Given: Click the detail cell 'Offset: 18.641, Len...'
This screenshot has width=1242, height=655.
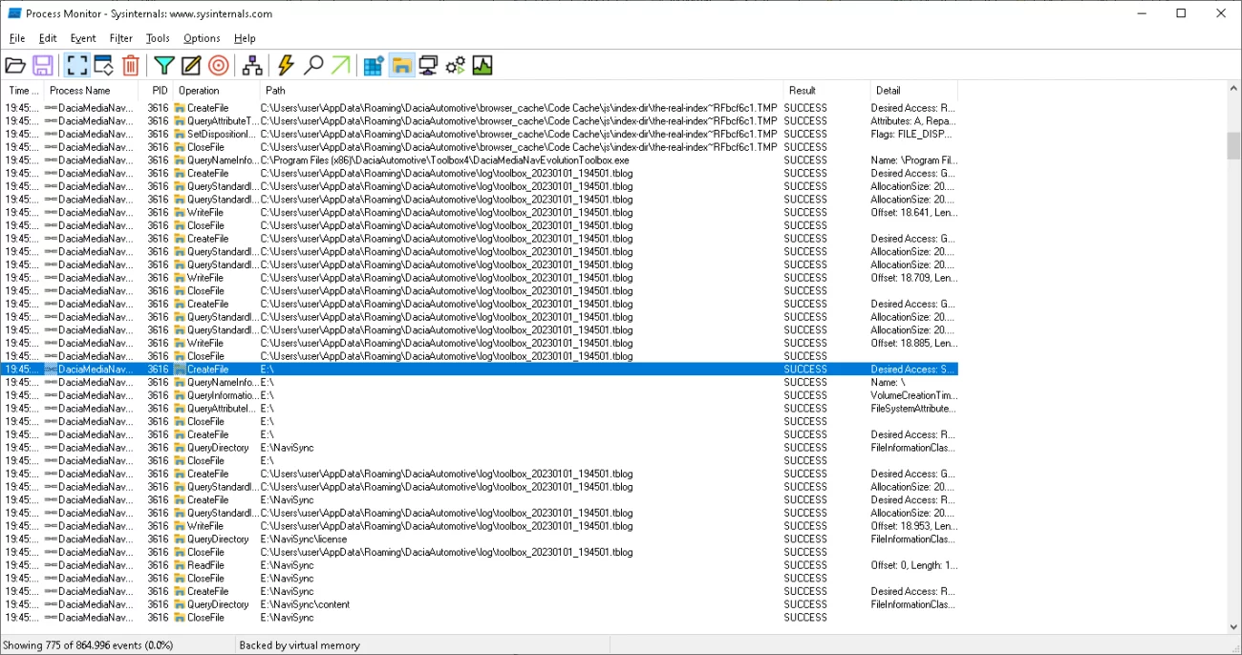Looking at the screenshot, I should tap(913, 213).
